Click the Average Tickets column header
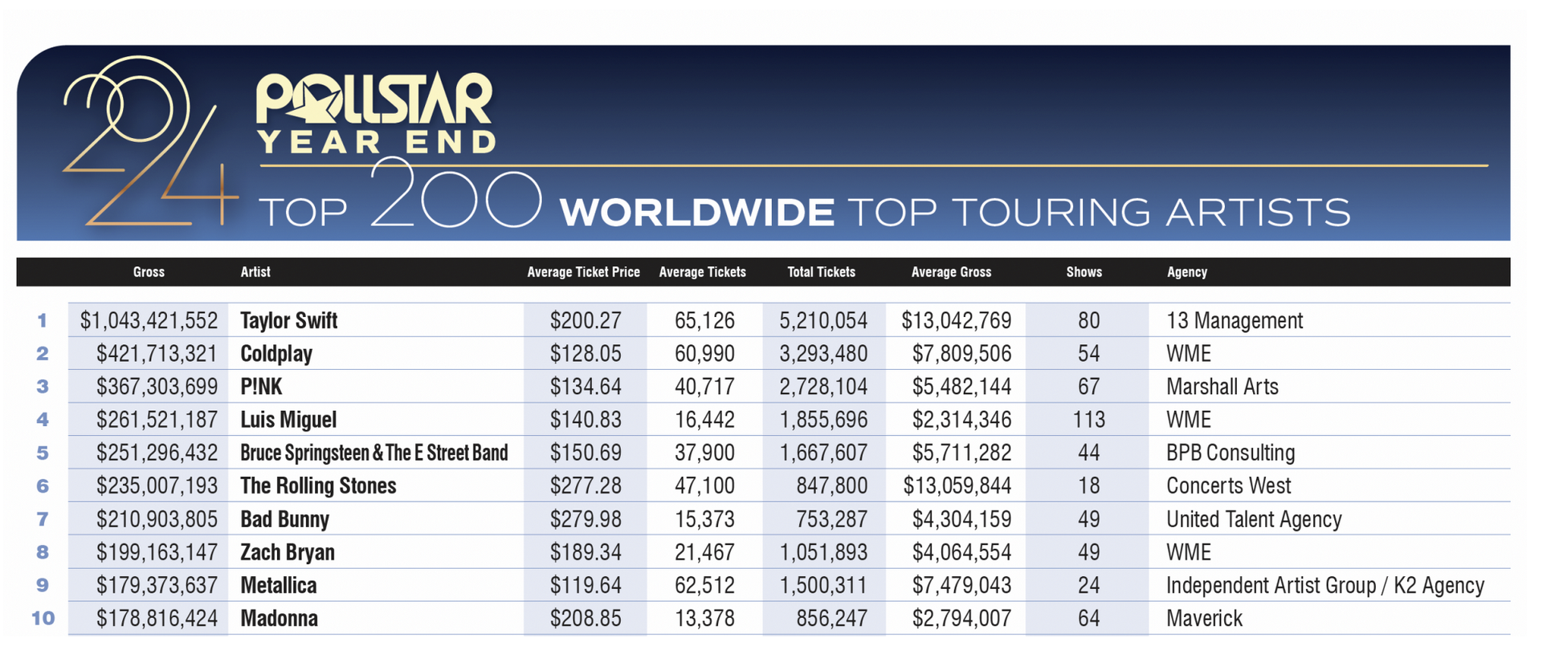 (x=702, y=272)
